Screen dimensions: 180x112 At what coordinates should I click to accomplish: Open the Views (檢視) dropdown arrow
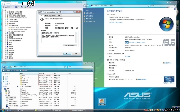pos(20,71)
